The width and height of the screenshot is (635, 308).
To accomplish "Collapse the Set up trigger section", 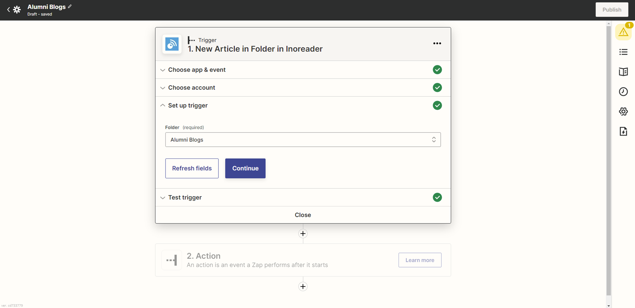I will tap(303, 106).
